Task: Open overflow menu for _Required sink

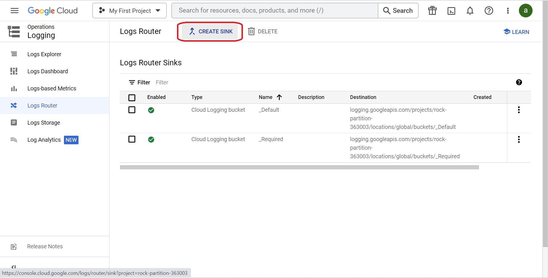Action: tap(519, 139)
